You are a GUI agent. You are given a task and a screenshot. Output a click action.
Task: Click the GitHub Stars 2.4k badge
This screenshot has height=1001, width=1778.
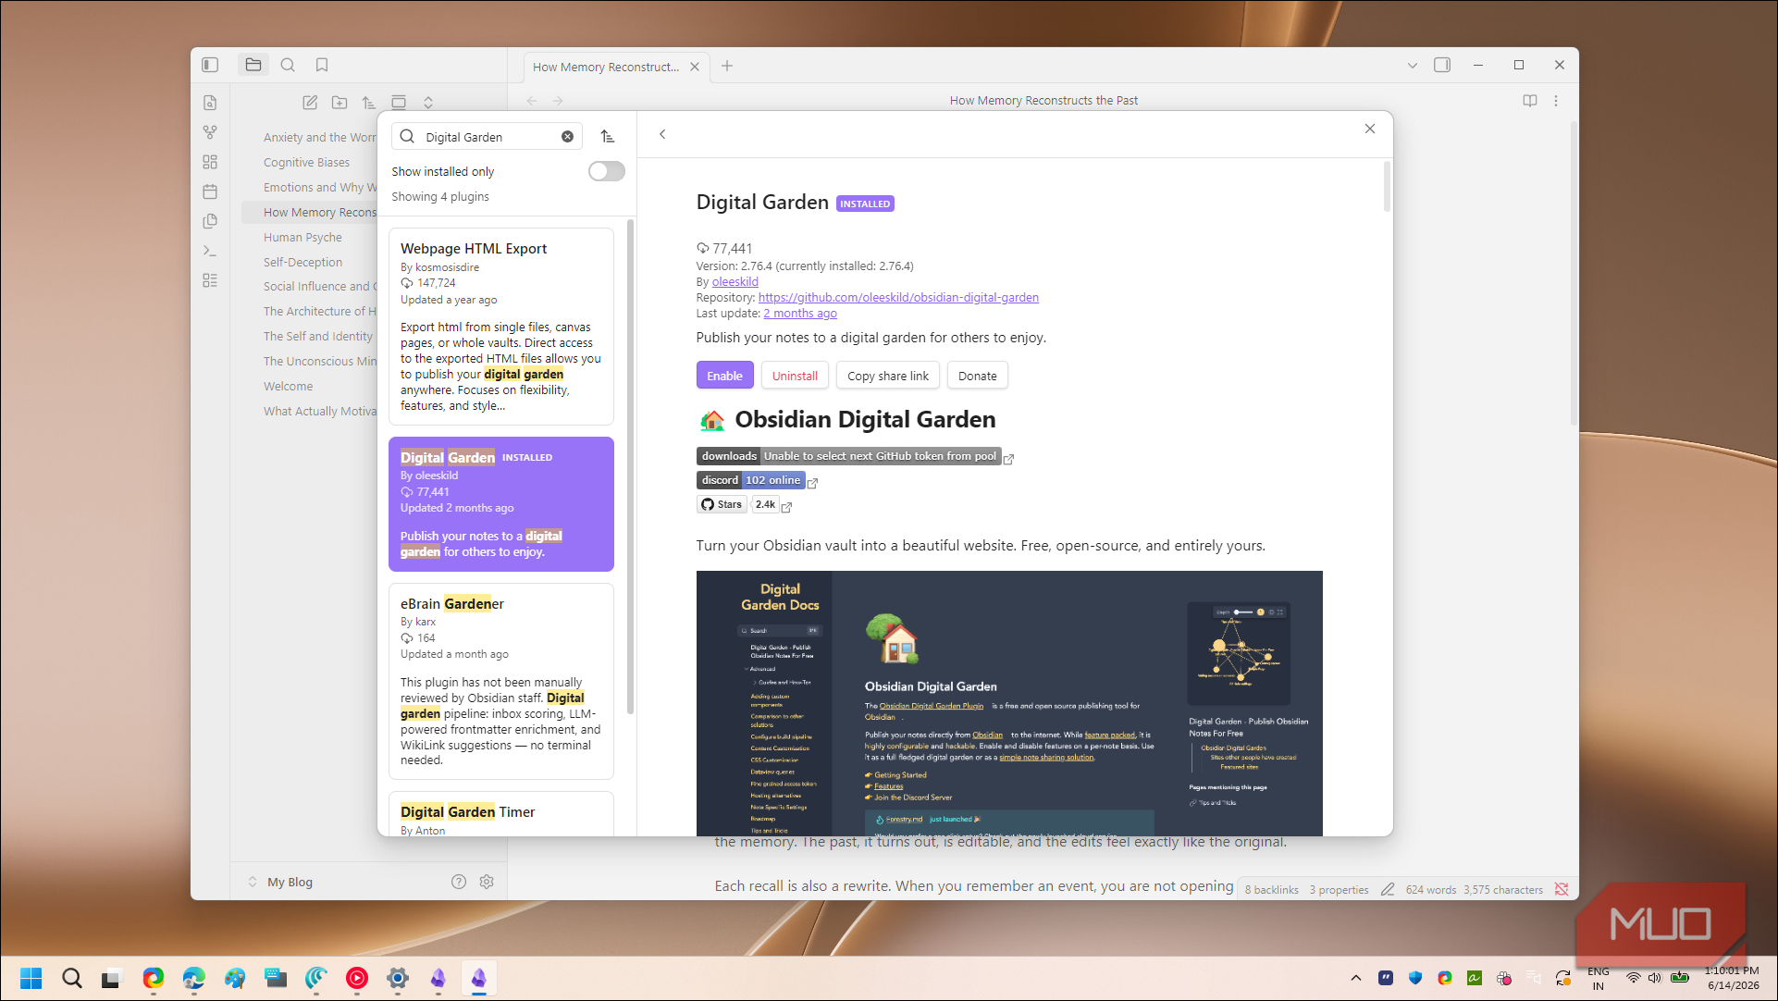tap(739, 504)
